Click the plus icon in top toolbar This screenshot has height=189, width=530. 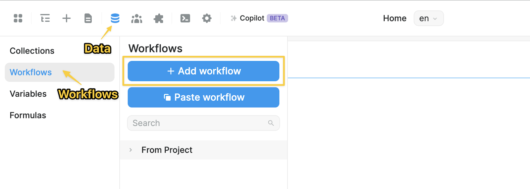pos(67,18)
